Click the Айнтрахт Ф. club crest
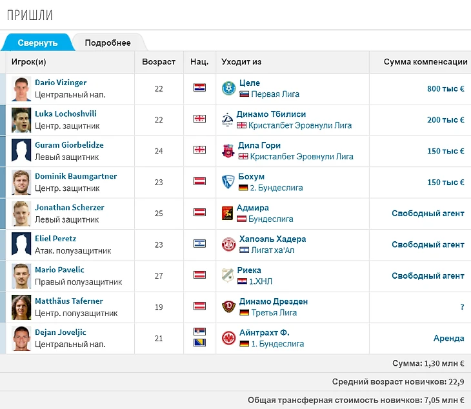 click(228, 338)
